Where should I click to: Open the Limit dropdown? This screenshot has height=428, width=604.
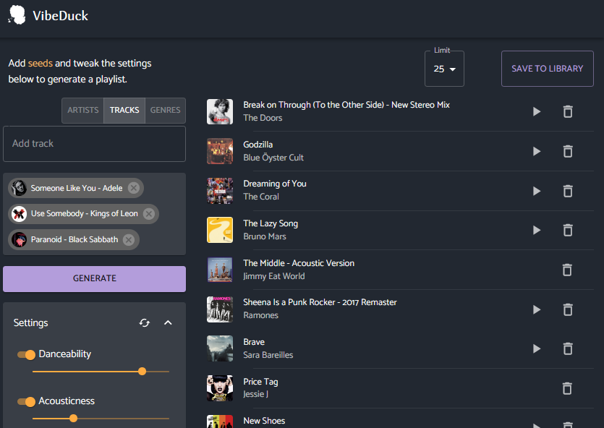[444, 69]
